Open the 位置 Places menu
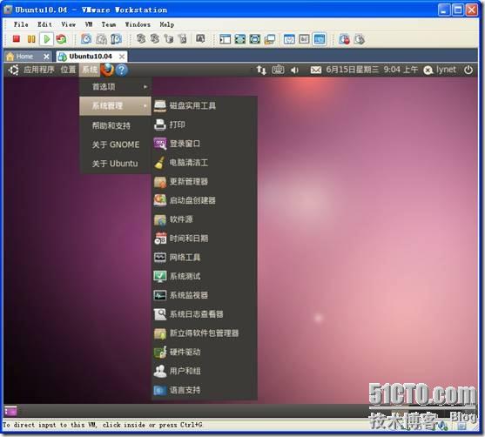This screenshot has height=437, width=485. point(68,70)
